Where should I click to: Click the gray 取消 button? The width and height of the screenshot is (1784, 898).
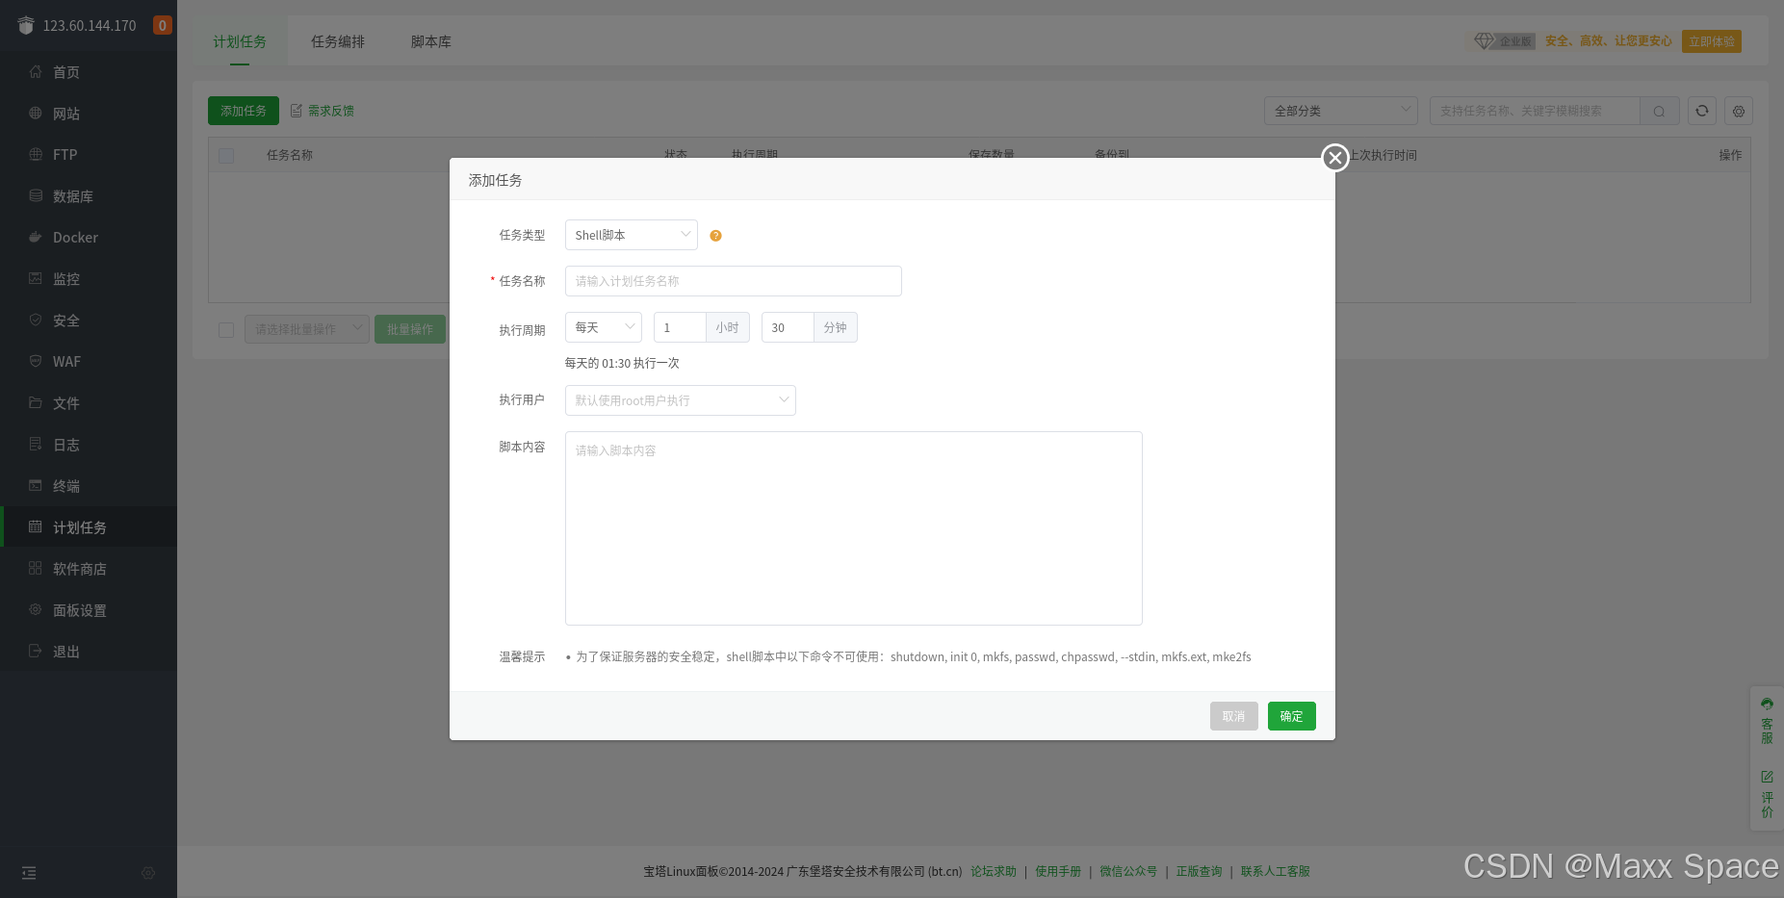(1234, 716)
